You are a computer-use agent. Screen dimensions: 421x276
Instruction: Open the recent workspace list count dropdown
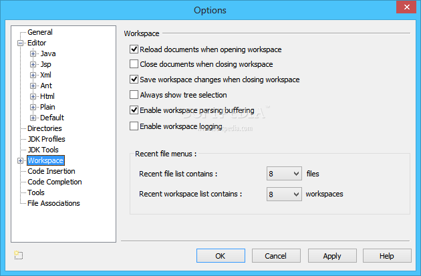pos(284,194)
